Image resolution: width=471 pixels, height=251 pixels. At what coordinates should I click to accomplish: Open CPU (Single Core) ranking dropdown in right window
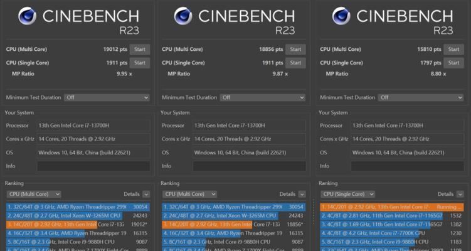347,194
